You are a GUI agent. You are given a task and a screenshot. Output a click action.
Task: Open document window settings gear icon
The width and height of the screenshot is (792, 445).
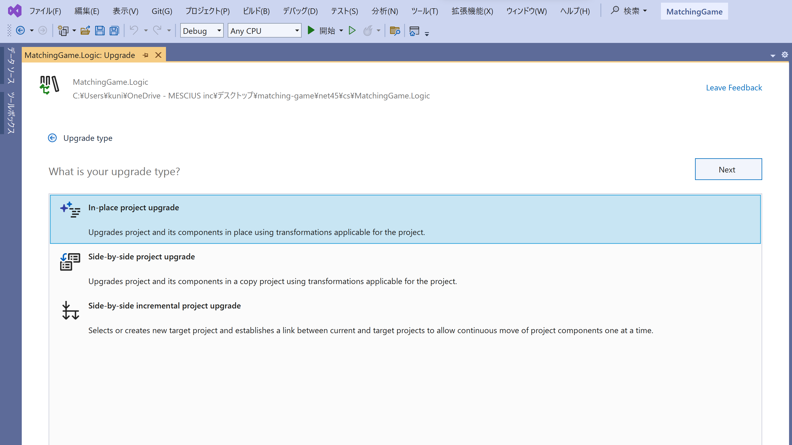(x=785, y=54)
